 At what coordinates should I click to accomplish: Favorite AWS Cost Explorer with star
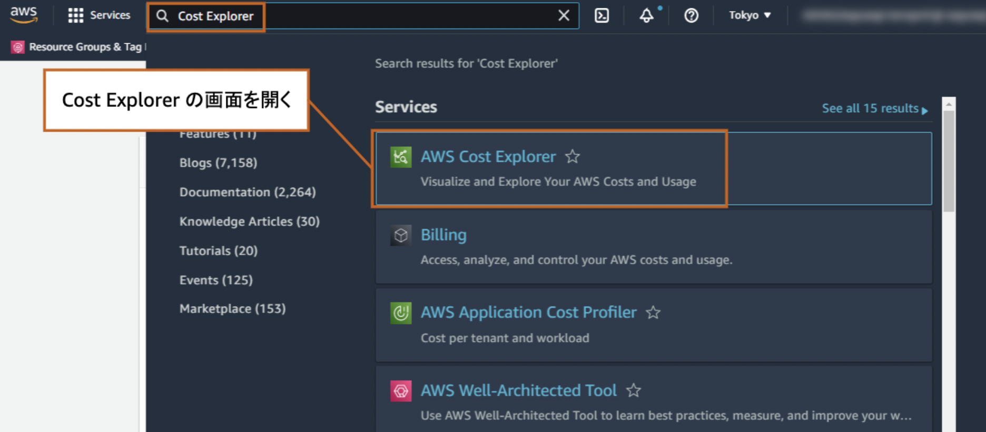(572, 156)
